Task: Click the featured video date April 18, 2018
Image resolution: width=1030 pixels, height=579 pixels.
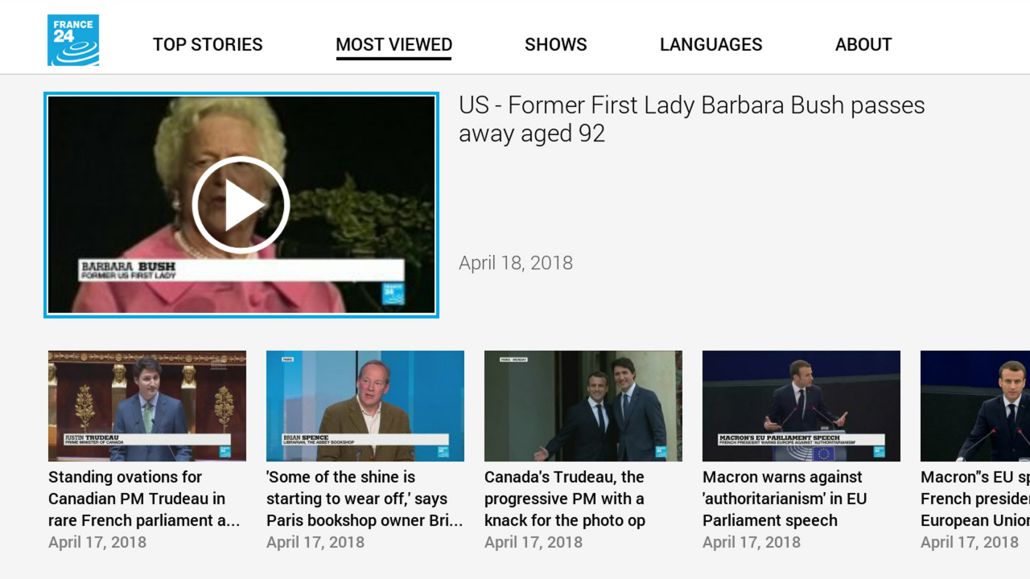Action: [516, 263]
